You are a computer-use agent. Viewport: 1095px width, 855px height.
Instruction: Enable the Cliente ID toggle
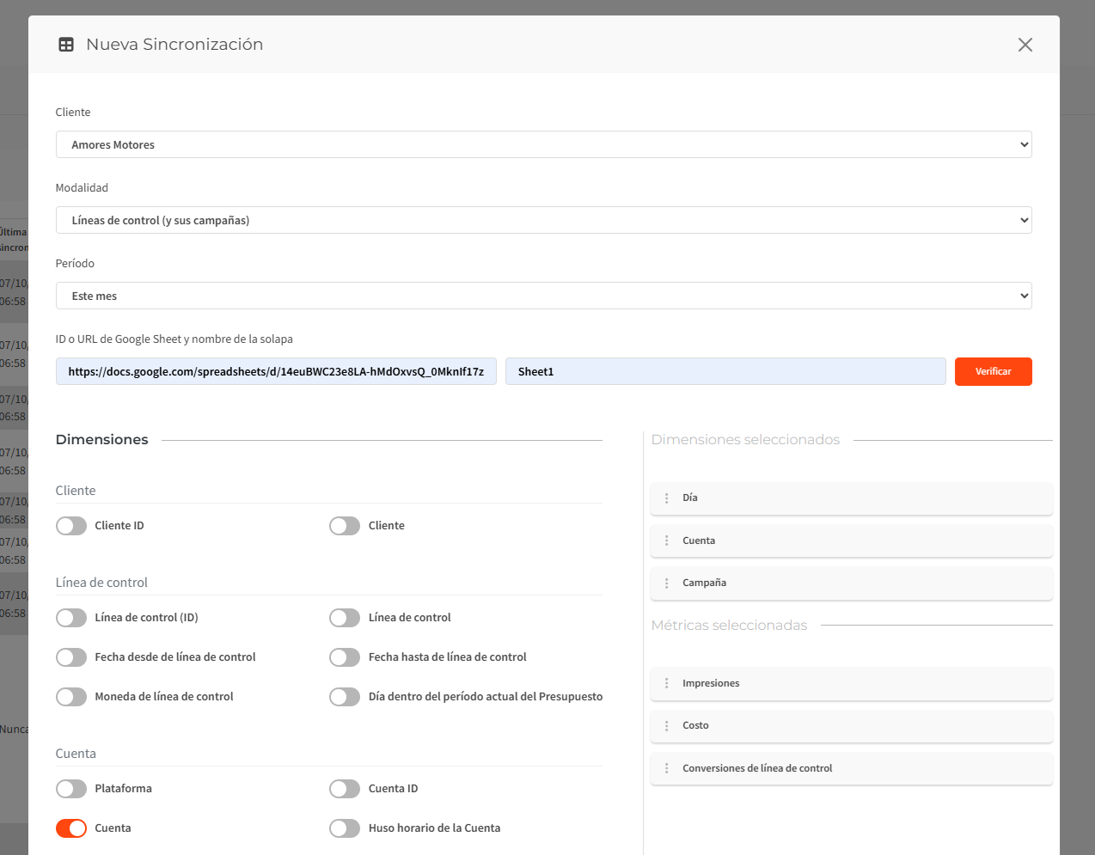pyautogui.click(x=71, y=526)
